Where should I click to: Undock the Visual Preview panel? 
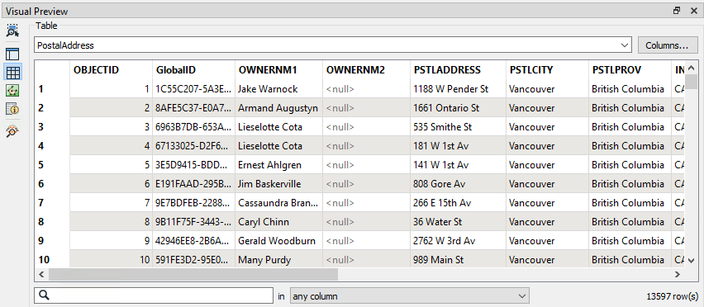tap(677, 12)
